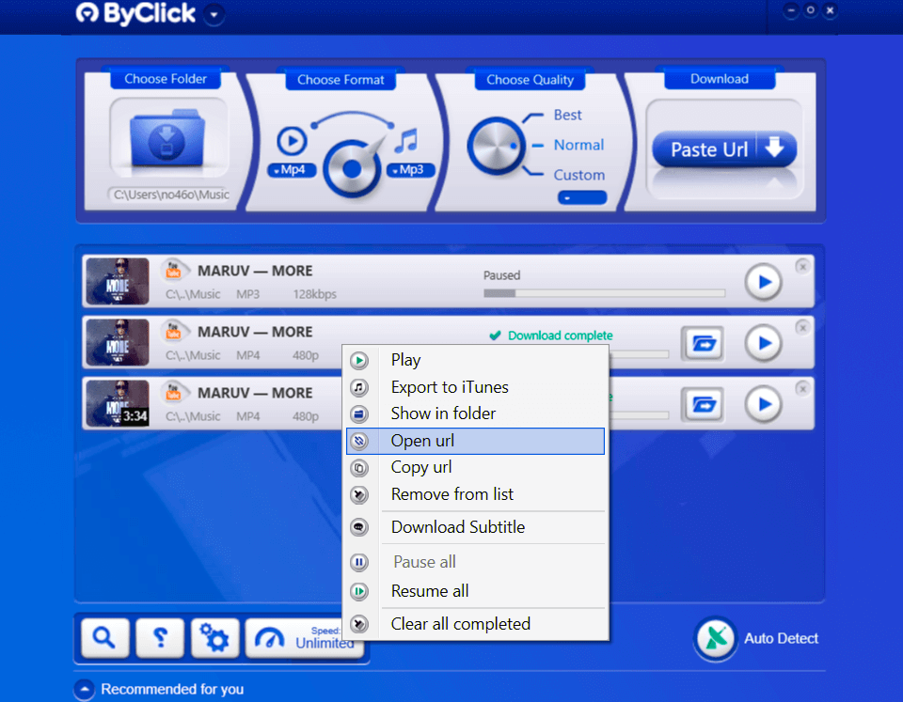Open the settings gear icon

pyautogui.click(x=214, y=637)
